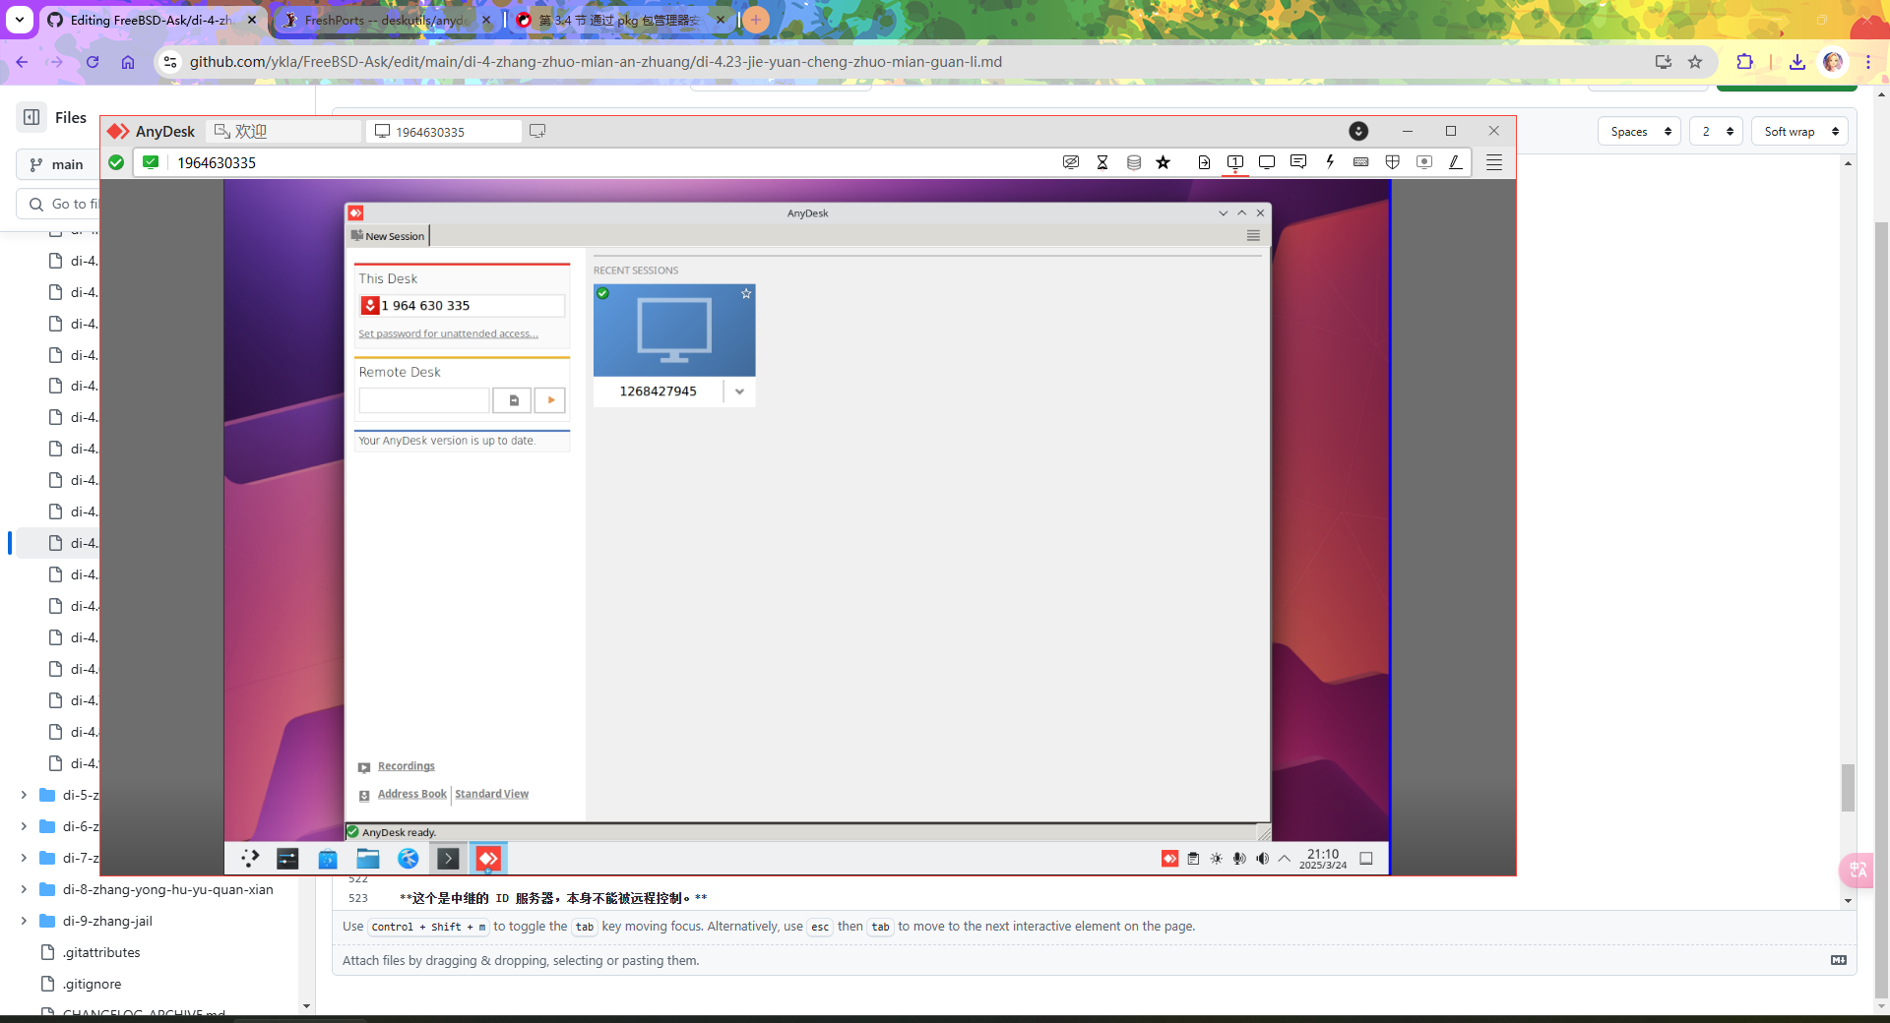Screen dimensions: 1890x1023
Task: Open Address Book link
Action: 411,794
